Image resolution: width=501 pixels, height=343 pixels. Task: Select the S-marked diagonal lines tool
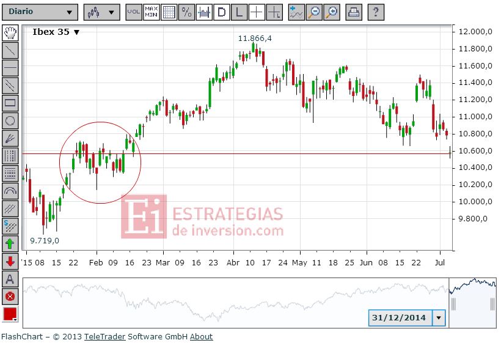tap(10, 226)
